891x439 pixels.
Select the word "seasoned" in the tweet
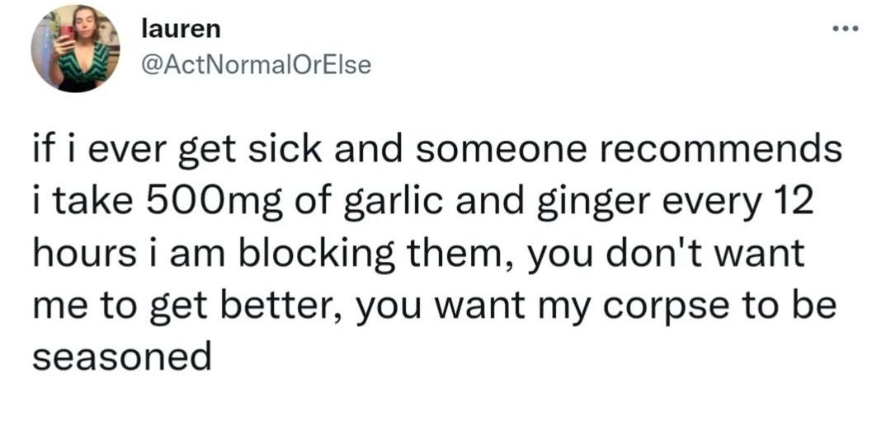121,357
